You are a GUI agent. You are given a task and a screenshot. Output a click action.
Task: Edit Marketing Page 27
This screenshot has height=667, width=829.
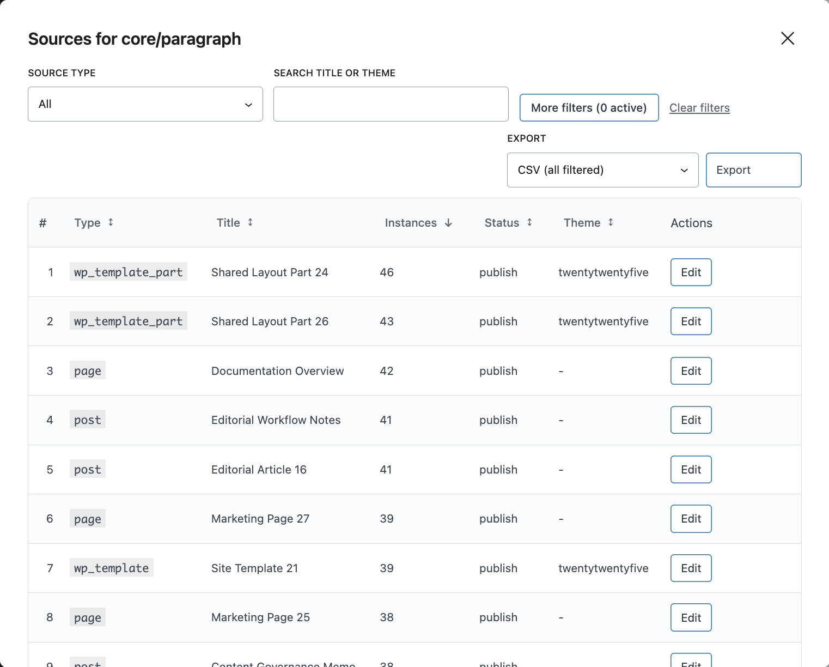691,519
